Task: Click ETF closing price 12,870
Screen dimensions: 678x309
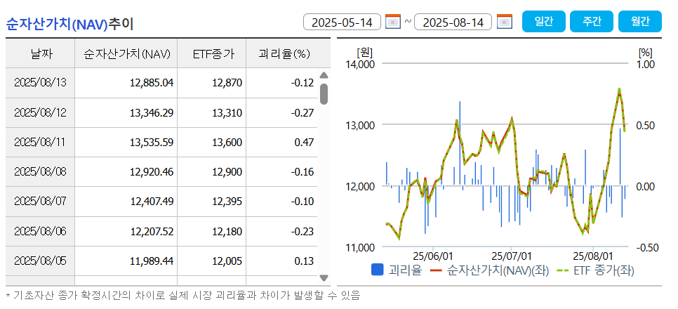Action: coord(227,83)
